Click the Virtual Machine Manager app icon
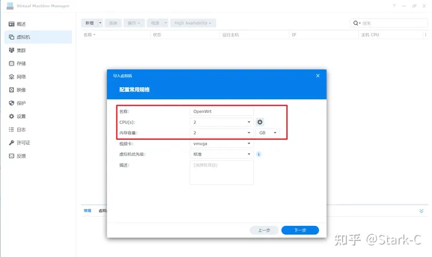This screenshot has height=257, width=432. pyautogui.click(x=10, y=6)
